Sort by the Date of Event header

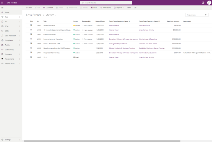(x=100, y=21)
